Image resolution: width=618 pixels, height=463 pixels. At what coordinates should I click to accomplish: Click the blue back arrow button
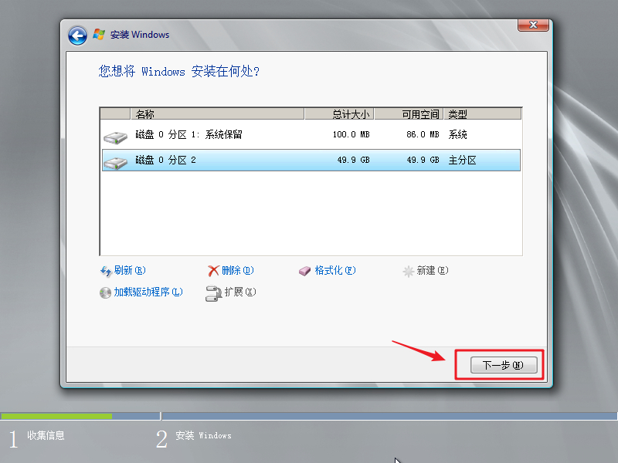(77, 35)
